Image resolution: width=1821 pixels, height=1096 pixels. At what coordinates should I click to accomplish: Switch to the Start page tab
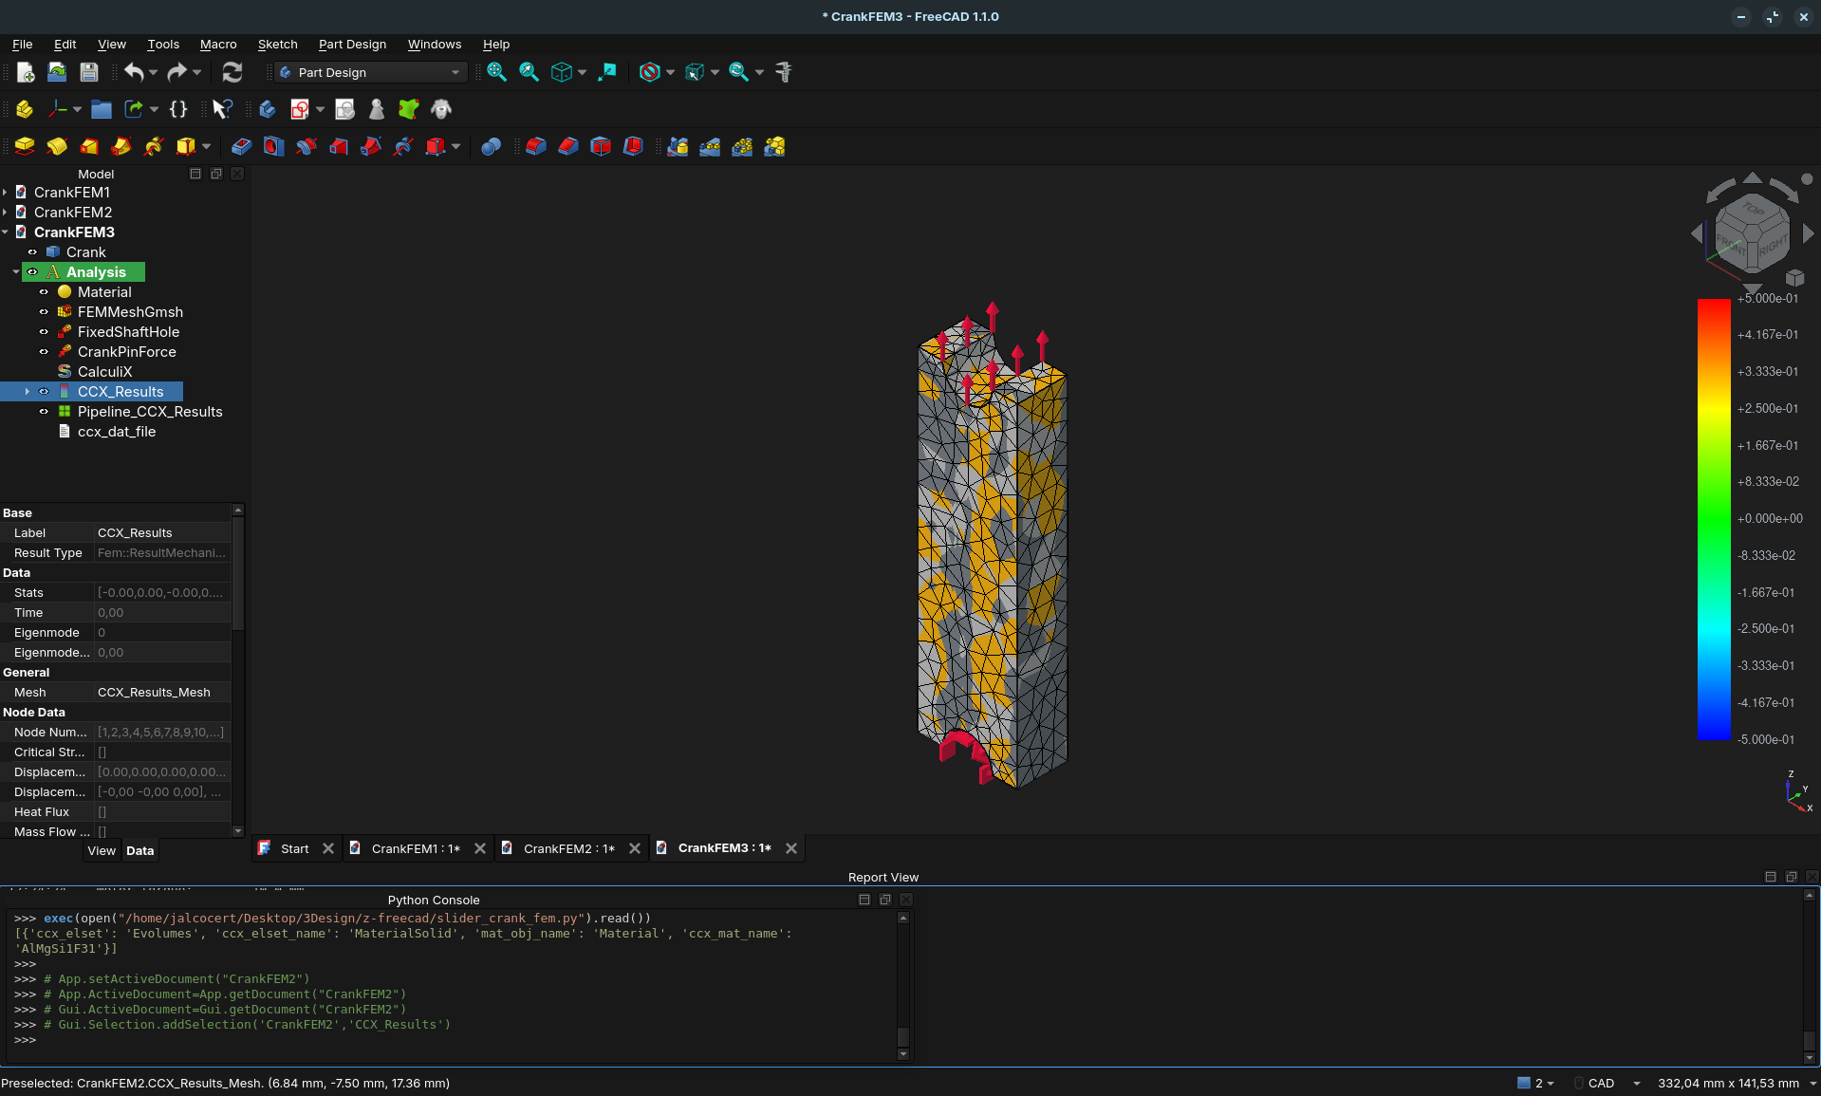[x=294, y=848]
